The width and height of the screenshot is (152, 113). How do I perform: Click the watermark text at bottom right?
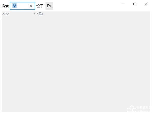(x=143, y=109)
